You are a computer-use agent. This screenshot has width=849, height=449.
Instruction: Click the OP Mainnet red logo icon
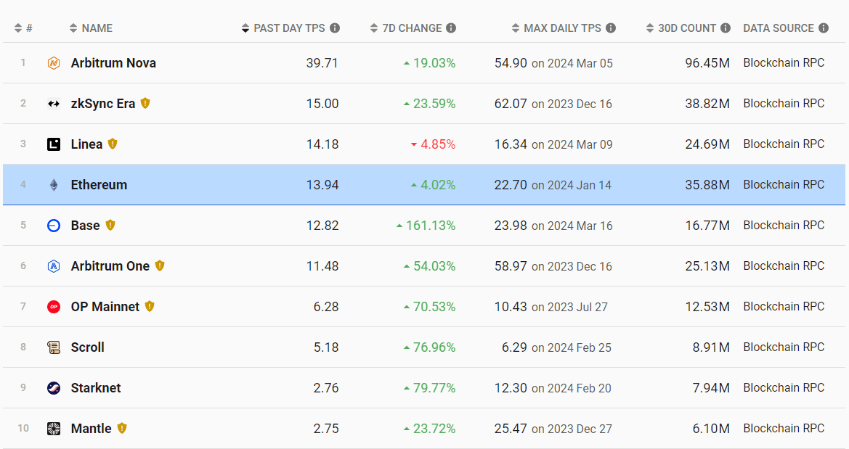[54, 307]
